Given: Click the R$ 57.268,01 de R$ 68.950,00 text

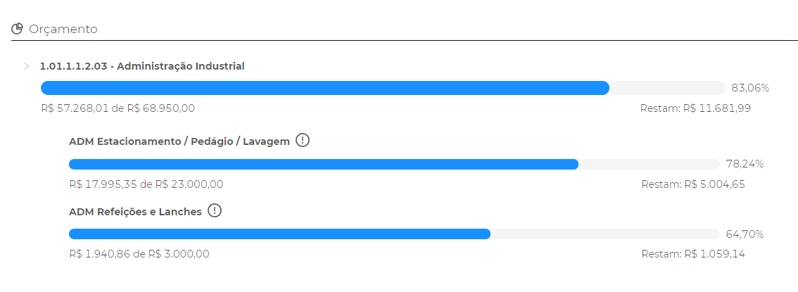Looking at the screenshot, I should pos(118,108).
